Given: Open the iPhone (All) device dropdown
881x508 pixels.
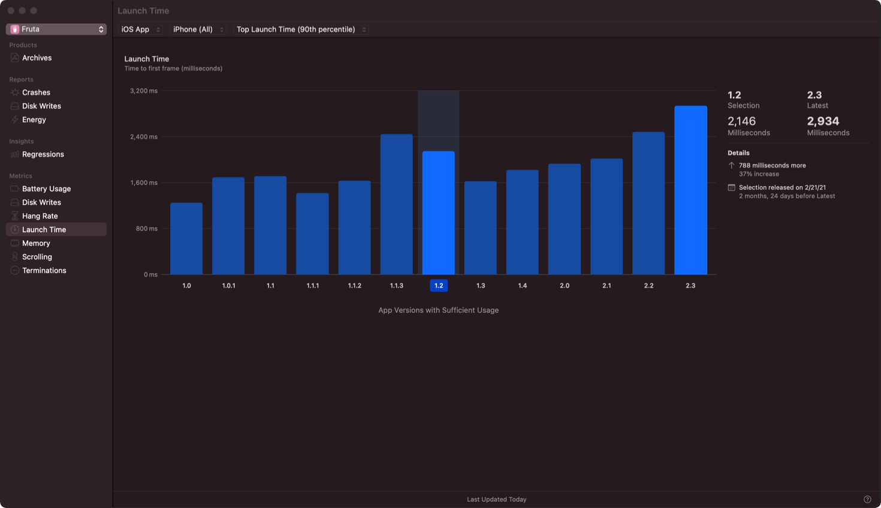Looking at the screenshot, I should coord(198,29).
